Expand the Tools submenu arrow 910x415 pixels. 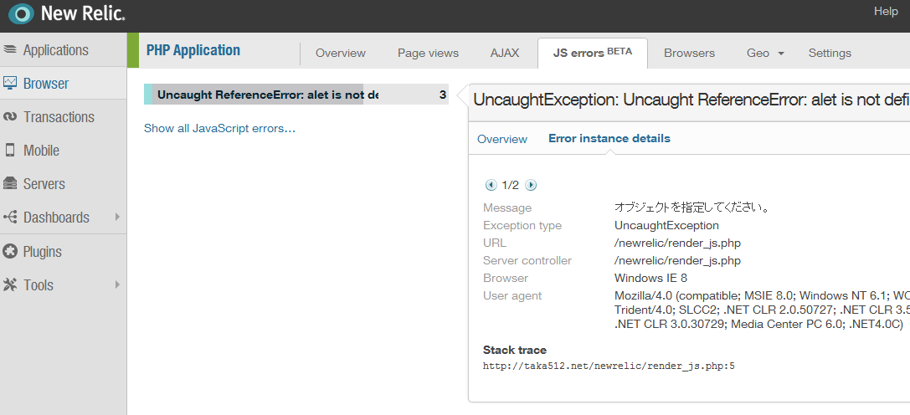tap(117, 284)
